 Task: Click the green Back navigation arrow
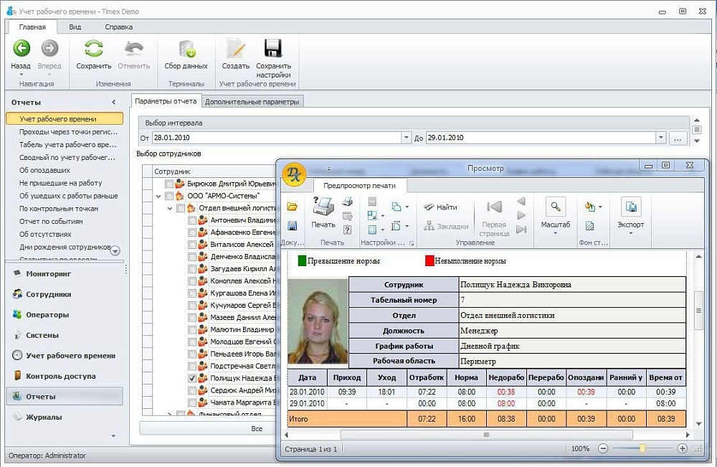click(x=22, y=49)
